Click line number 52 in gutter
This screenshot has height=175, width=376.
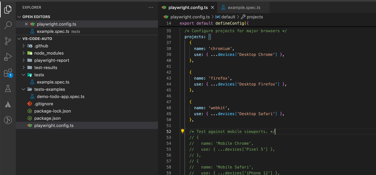tap(169, 131)
